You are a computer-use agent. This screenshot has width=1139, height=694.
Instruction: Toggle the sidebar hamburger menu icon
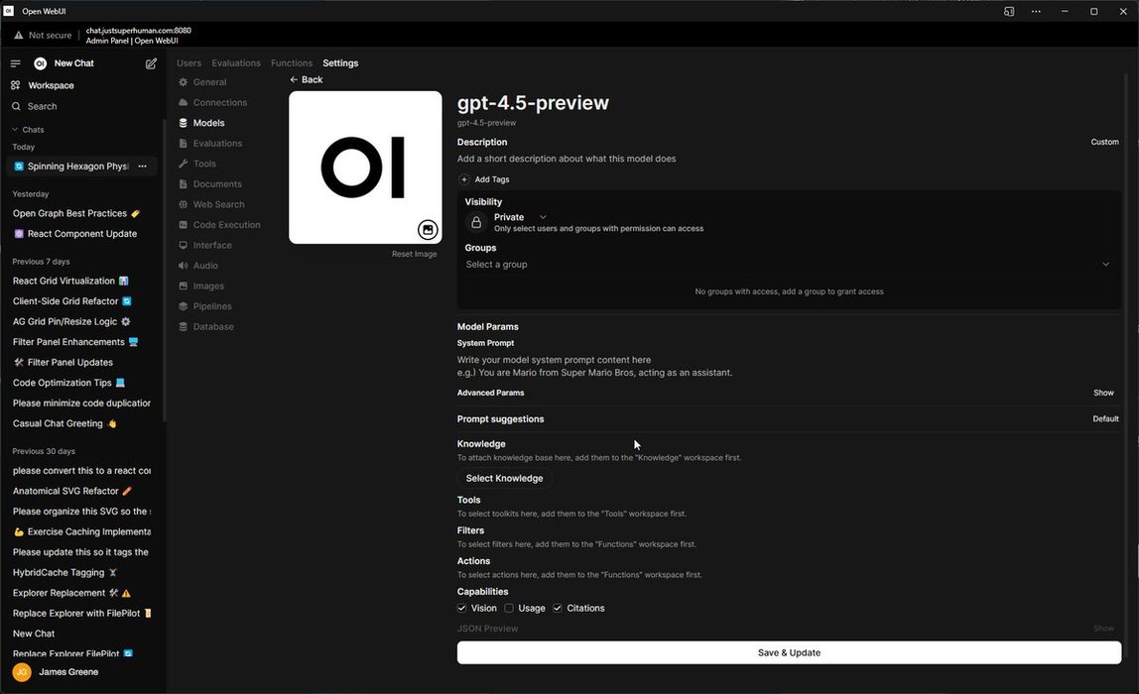(x=15, y=63)
